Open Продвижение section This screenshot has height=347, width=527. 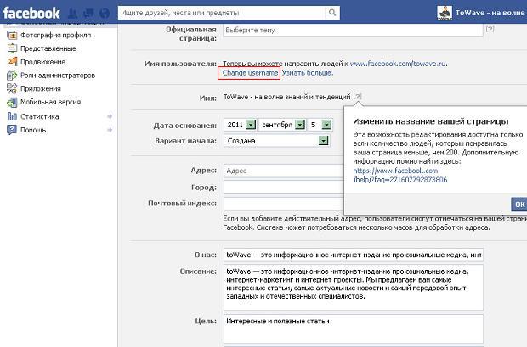(43, 62)
